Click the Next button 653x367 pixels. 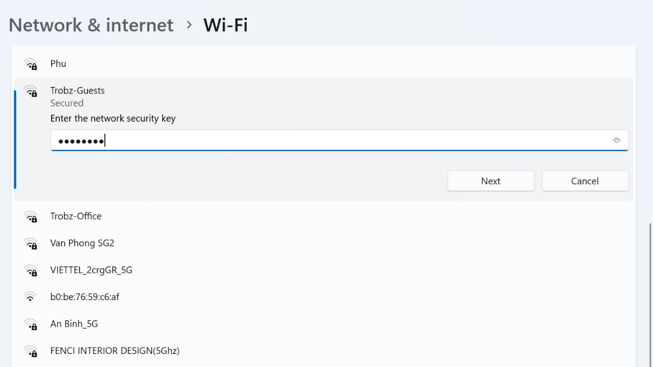(x=491, y=181)
